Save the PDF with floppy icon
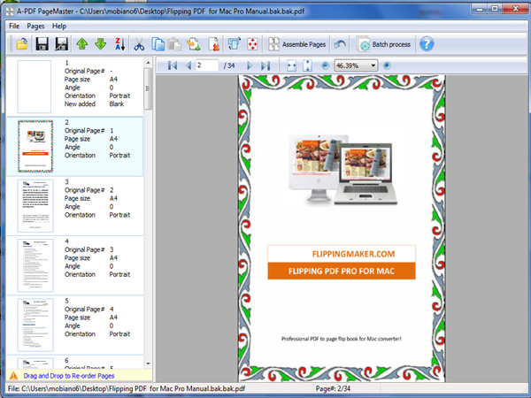Screen dimensions: 531x398 click(42, 44)
